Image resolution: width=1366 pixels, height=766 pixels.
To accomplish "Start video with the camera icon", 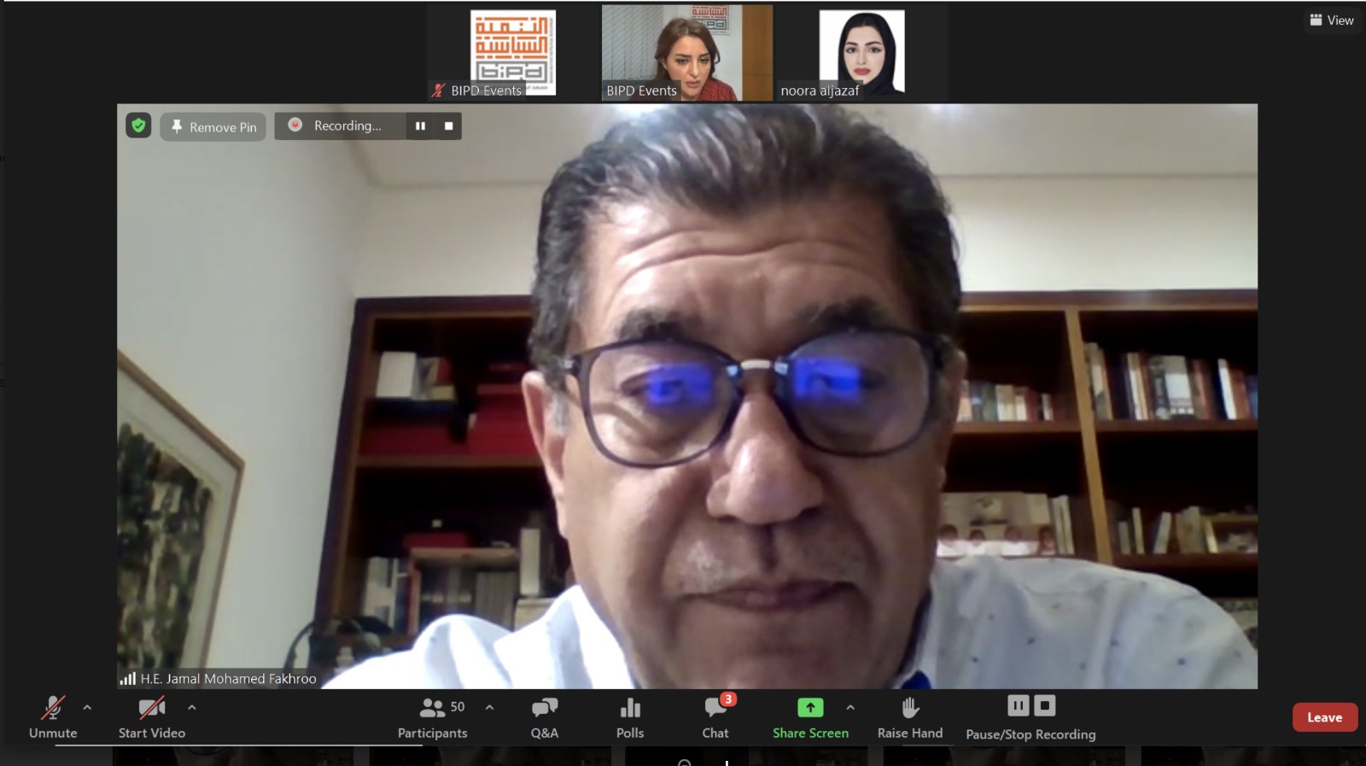I will click(x=151, y=716).
